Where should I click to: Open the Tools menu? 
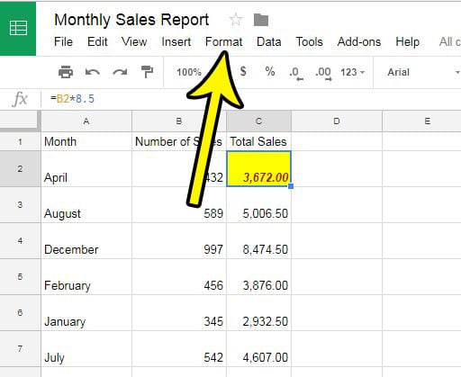pyautogui.click(x=309, y=41)
